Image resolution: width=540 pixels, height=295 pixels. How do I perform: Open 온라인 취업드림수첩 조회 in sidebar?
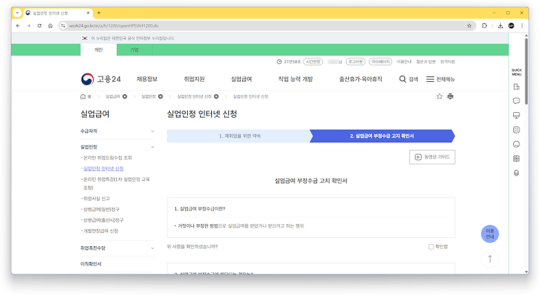(107, 157)
